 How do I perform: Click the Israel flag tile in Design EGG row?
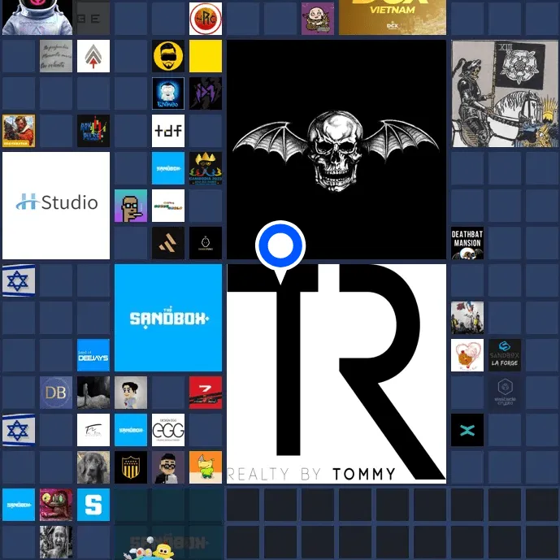pyautogui.click(x=19, y=430)
